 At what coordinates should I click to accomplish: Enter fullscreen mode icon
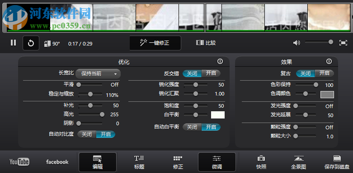click(x=343, y=43)
